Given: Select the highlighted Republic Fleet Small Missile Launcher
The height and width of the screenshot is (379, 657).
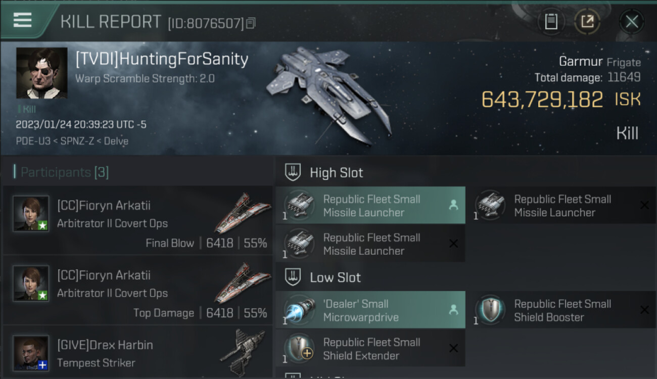Looking at the screenshot, I should coord(370,206).
